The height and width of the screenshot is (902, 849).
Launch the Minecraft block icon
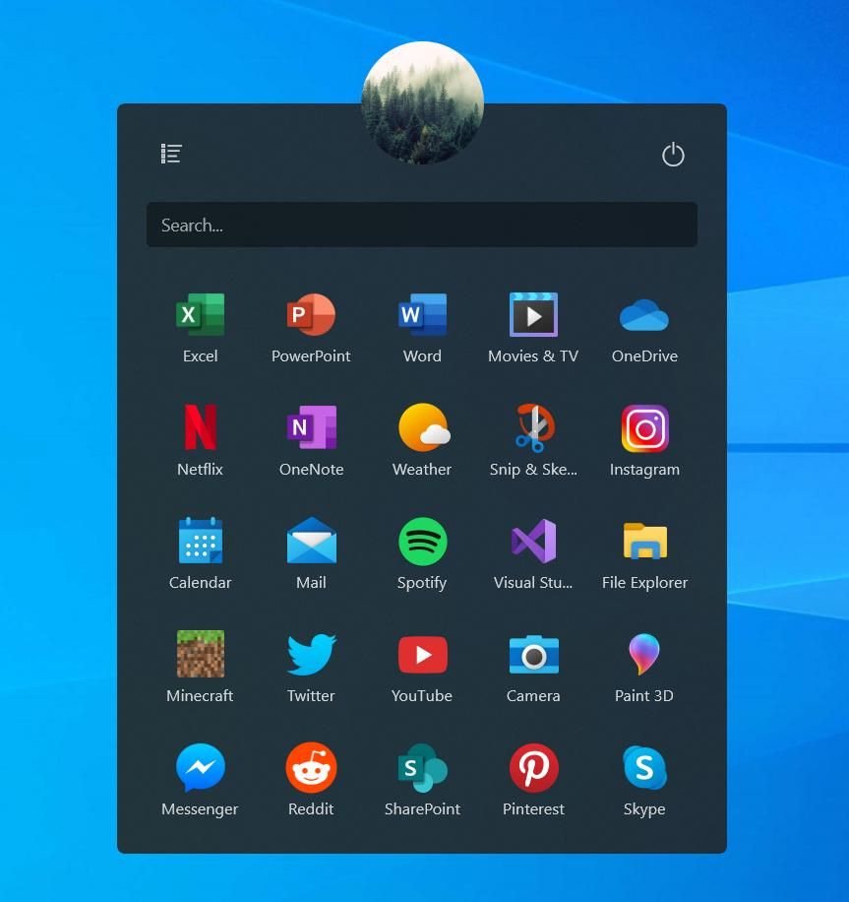pos(200,654)
